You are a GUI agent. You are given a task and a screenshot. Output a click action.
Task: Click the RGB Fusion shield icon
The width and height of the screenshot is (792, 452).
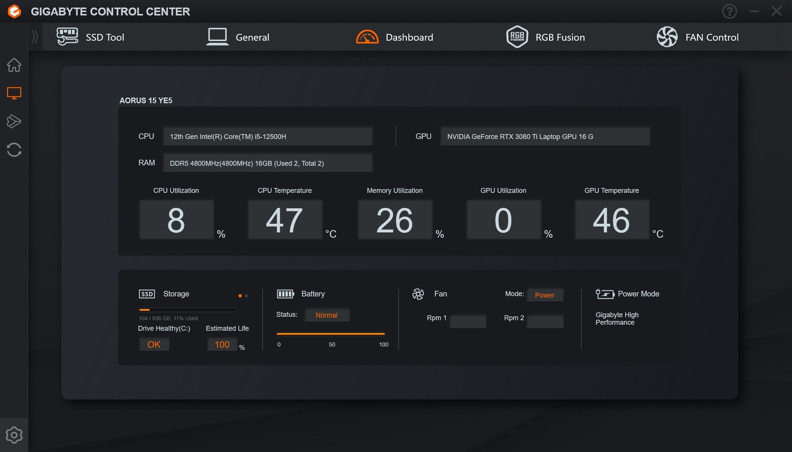[x=517, y=37]
